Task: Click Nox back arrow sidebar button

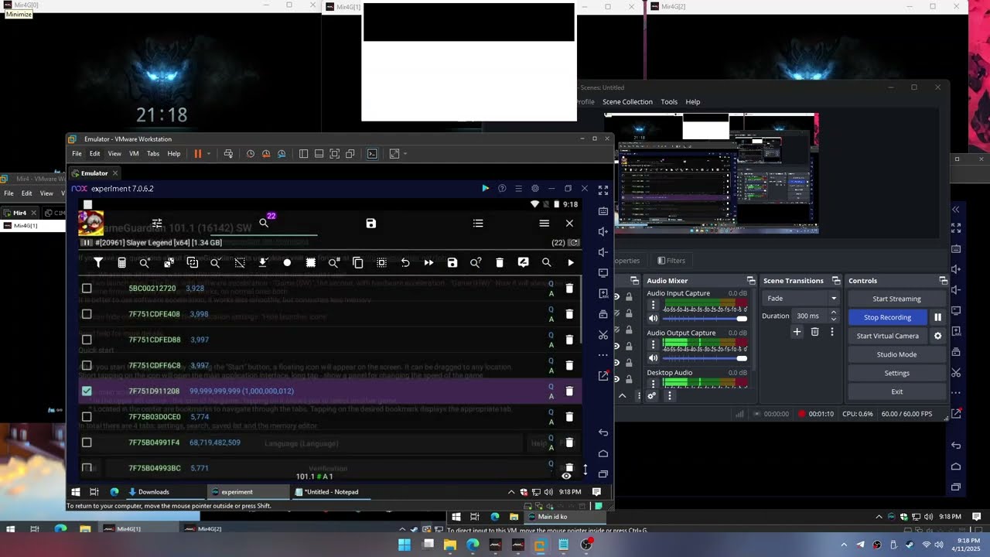Action: click(603, 432)
